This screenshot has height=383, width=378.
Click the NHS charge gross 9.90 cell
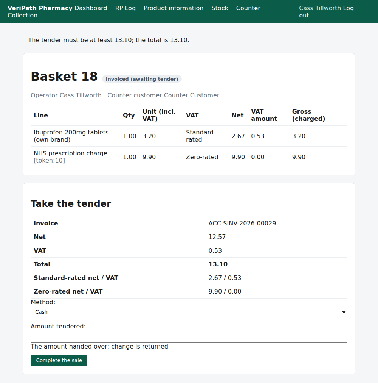click(299, 157)
